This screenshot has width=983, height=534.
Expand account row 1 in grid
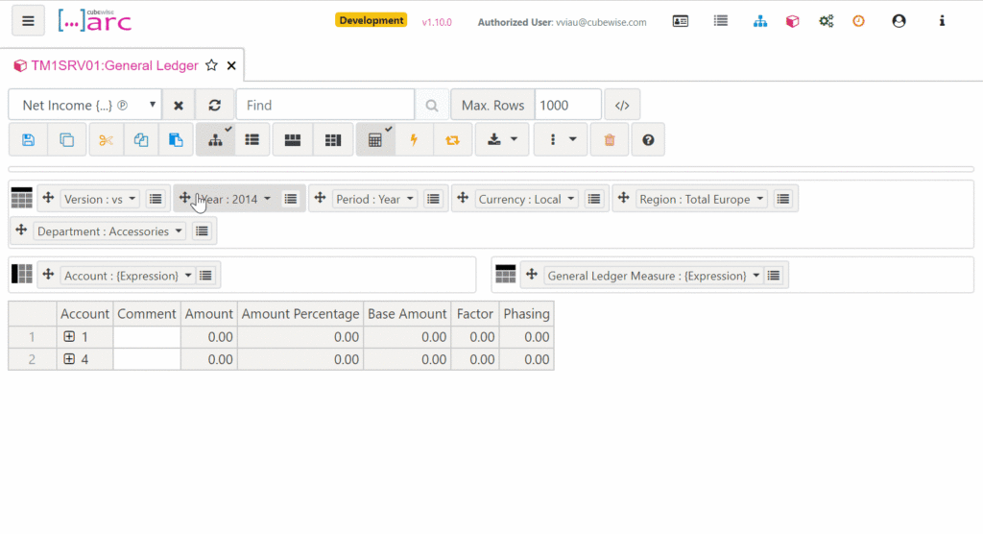[x=69, y=337]
